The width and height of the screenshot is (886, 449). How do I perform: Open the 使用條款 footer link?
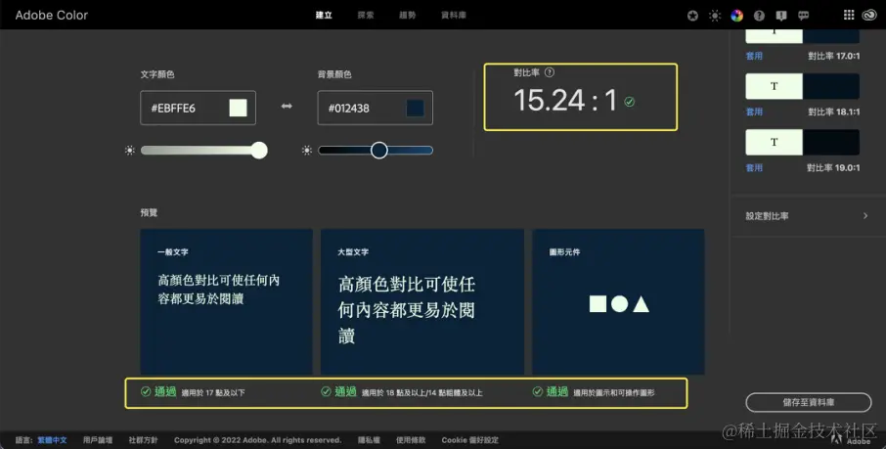click(410, 440)
